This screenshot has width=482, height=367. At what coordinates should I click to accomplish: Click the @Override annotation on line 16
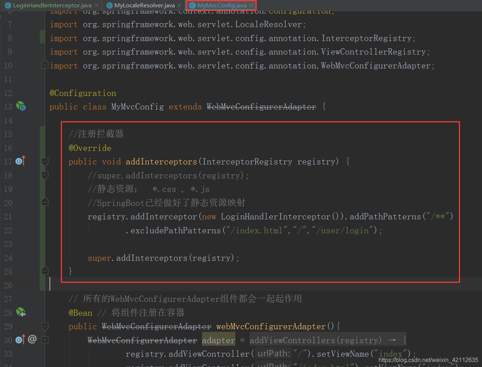point(90,148)
